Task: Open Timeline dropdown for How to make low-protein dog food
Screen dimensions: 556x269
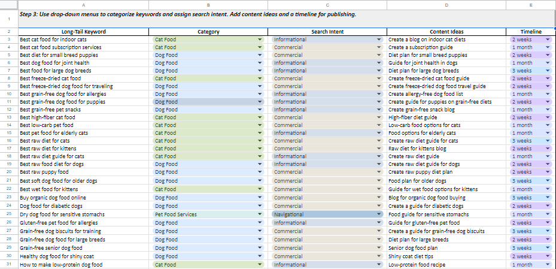Action: coord(548,265)
